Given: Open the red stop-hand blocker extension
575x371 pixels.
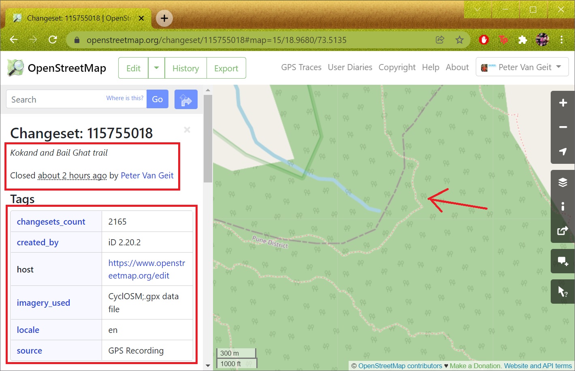Looking at the screenshot, I should [x=484, y=40].
